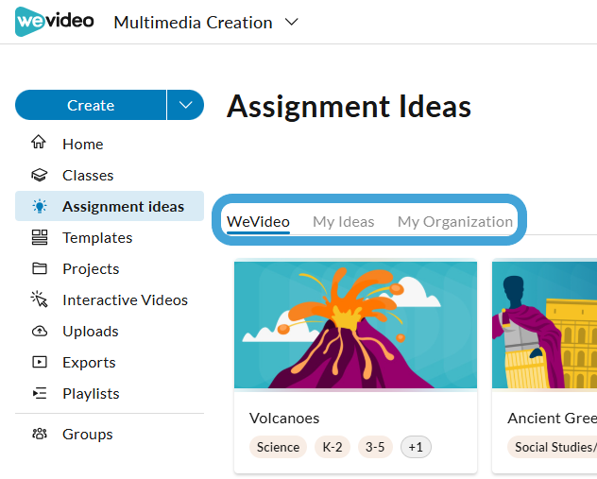Switch to the My Organization tab

coord(455,222)
